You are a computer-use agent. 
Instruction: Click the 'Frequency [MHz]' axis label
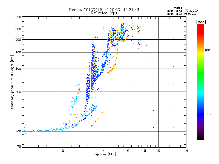tap(104, 154)
